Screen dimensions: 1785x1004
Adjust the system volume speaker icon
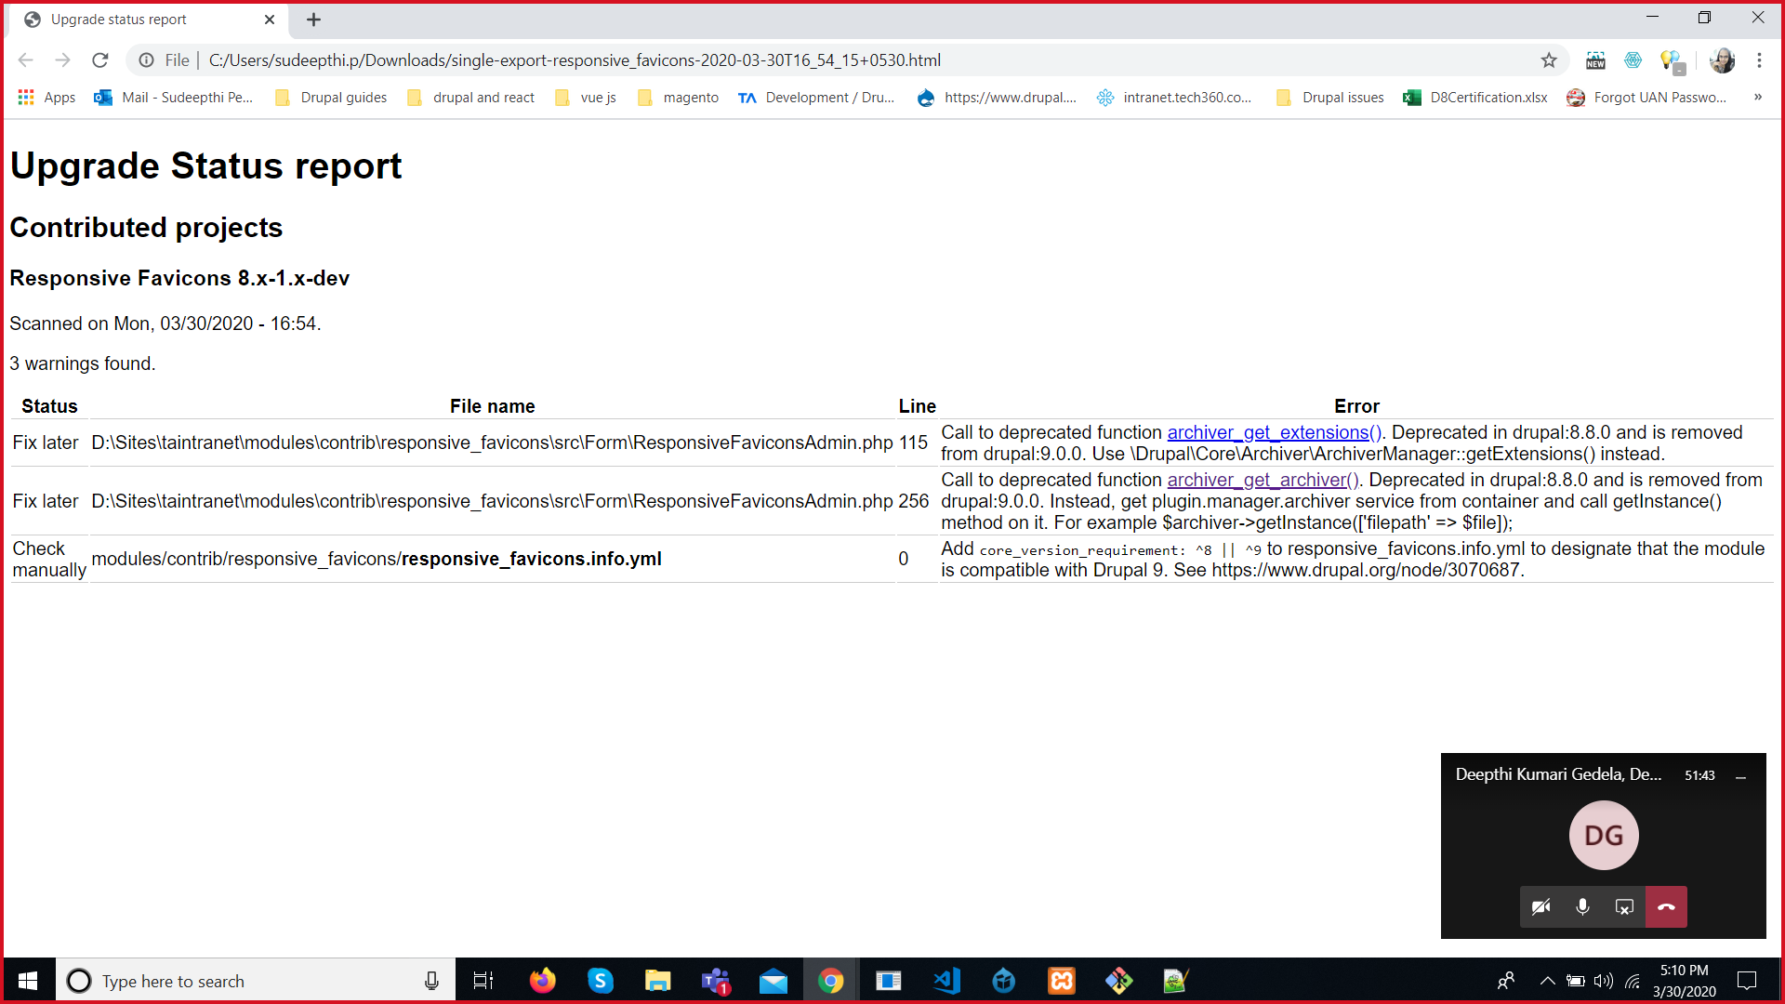[1603, 981]
